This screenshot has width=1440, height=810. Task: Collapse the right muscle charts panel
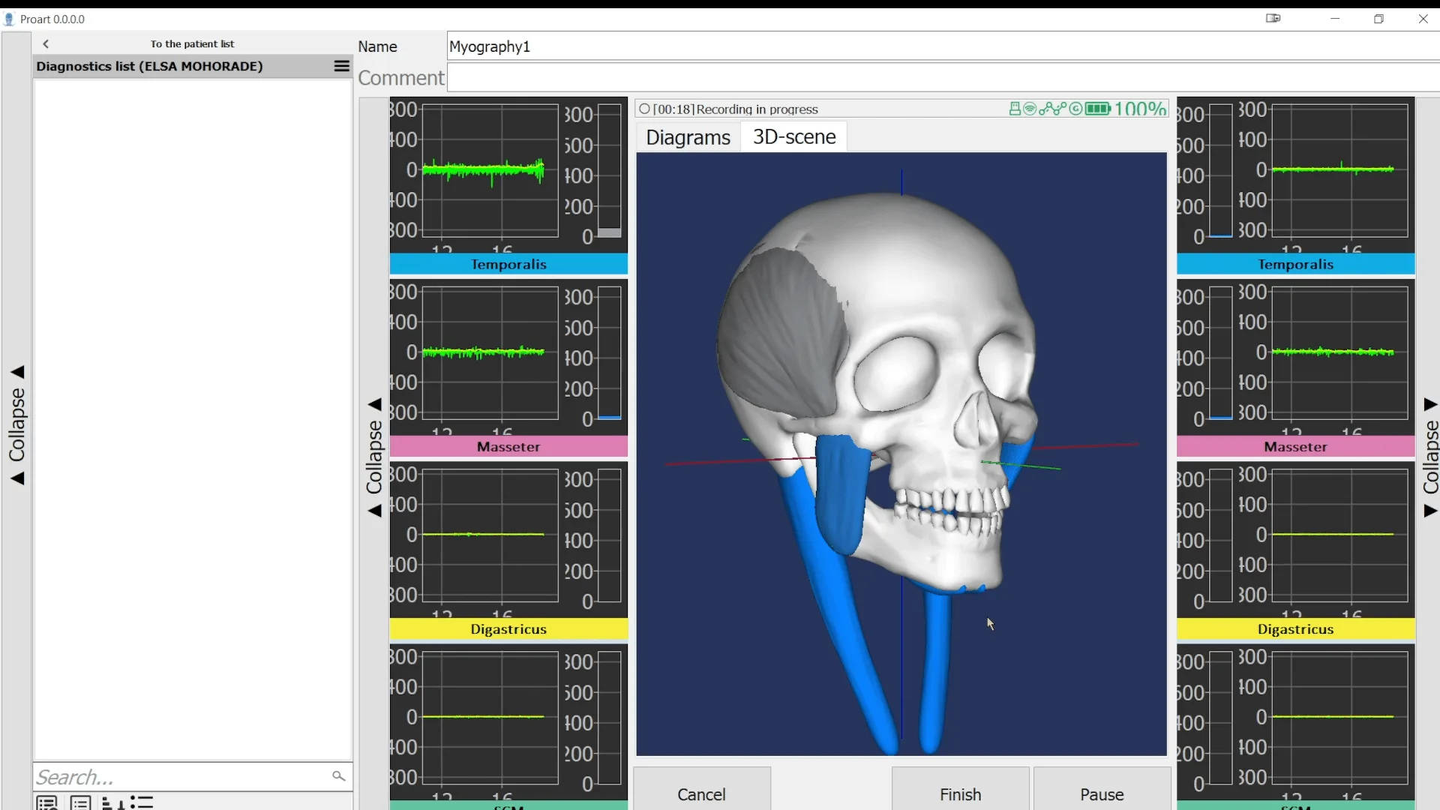click(x=1430, y=457)
